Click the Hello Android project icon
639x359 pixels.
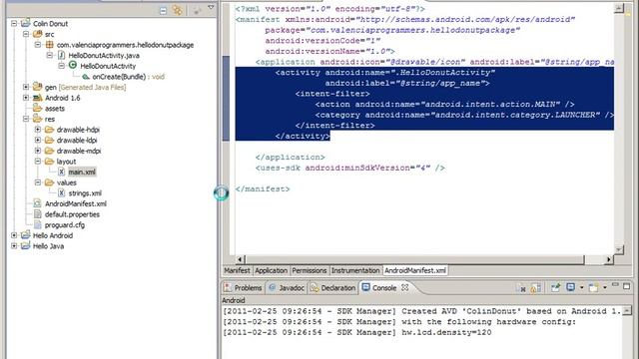click(26, 235)
